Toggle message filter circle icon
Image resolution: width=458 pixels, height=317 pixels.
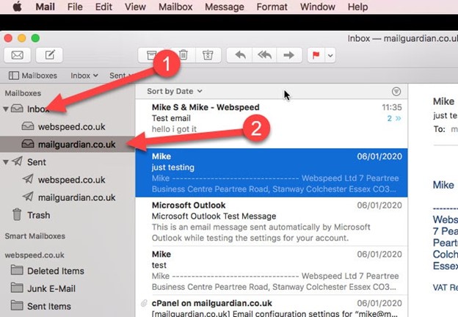coord(396,92)
